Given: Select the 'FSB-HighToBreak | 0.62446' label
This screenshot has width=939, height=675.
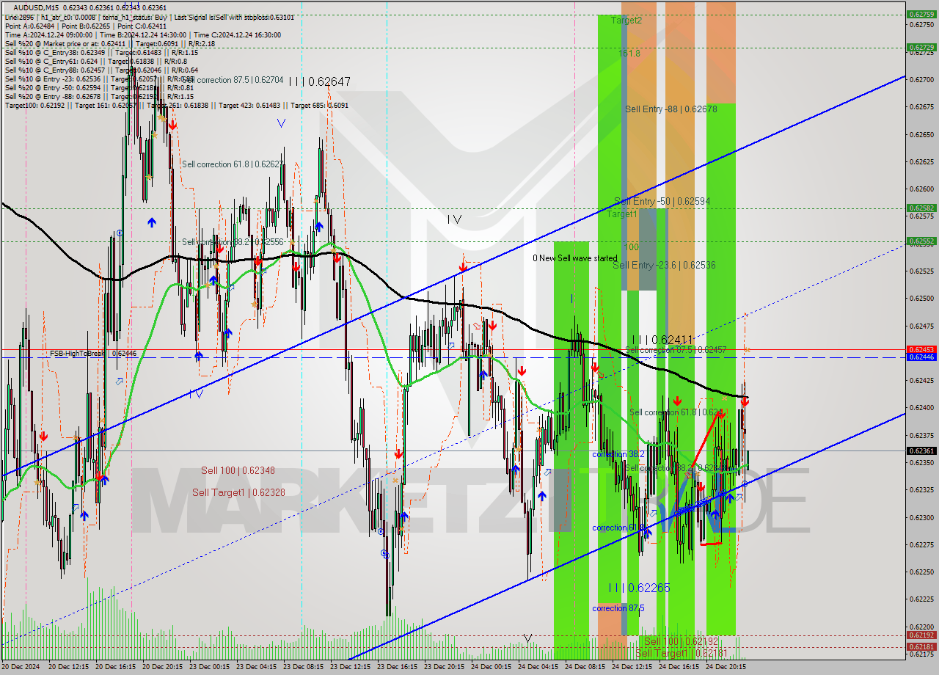Looking at the screenshot, I should point(93,354).
